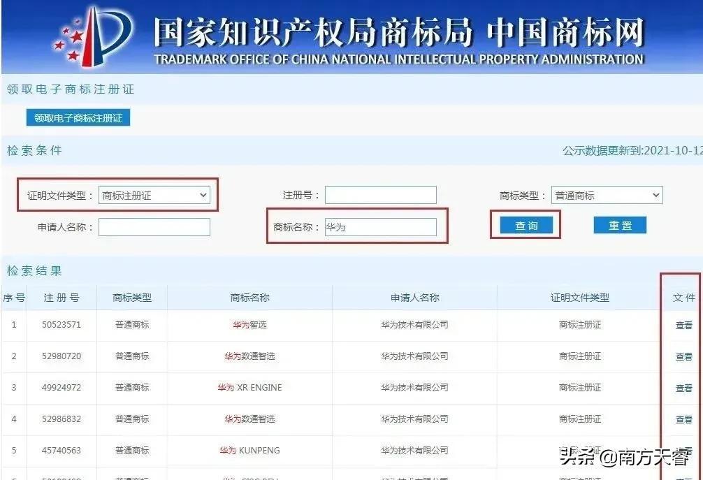
Task: Click 文件 column header
Action: (683, 298)
